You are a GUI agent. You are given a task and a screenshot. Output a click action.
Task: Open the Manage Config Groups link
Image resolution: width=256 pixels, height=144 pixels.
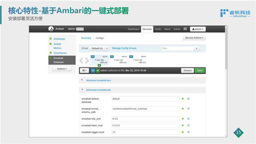[x=124, y=48]
